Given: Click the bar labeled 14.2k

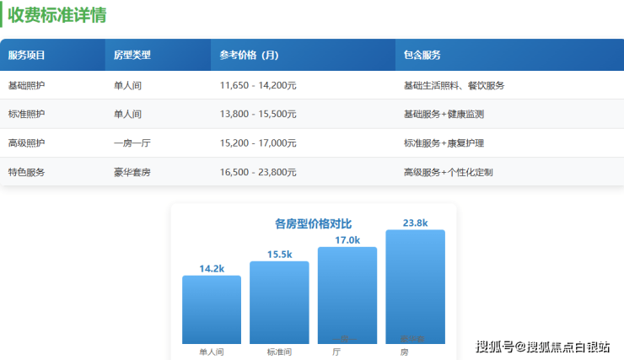Looking at the screenshot, I should pos(212,309).
